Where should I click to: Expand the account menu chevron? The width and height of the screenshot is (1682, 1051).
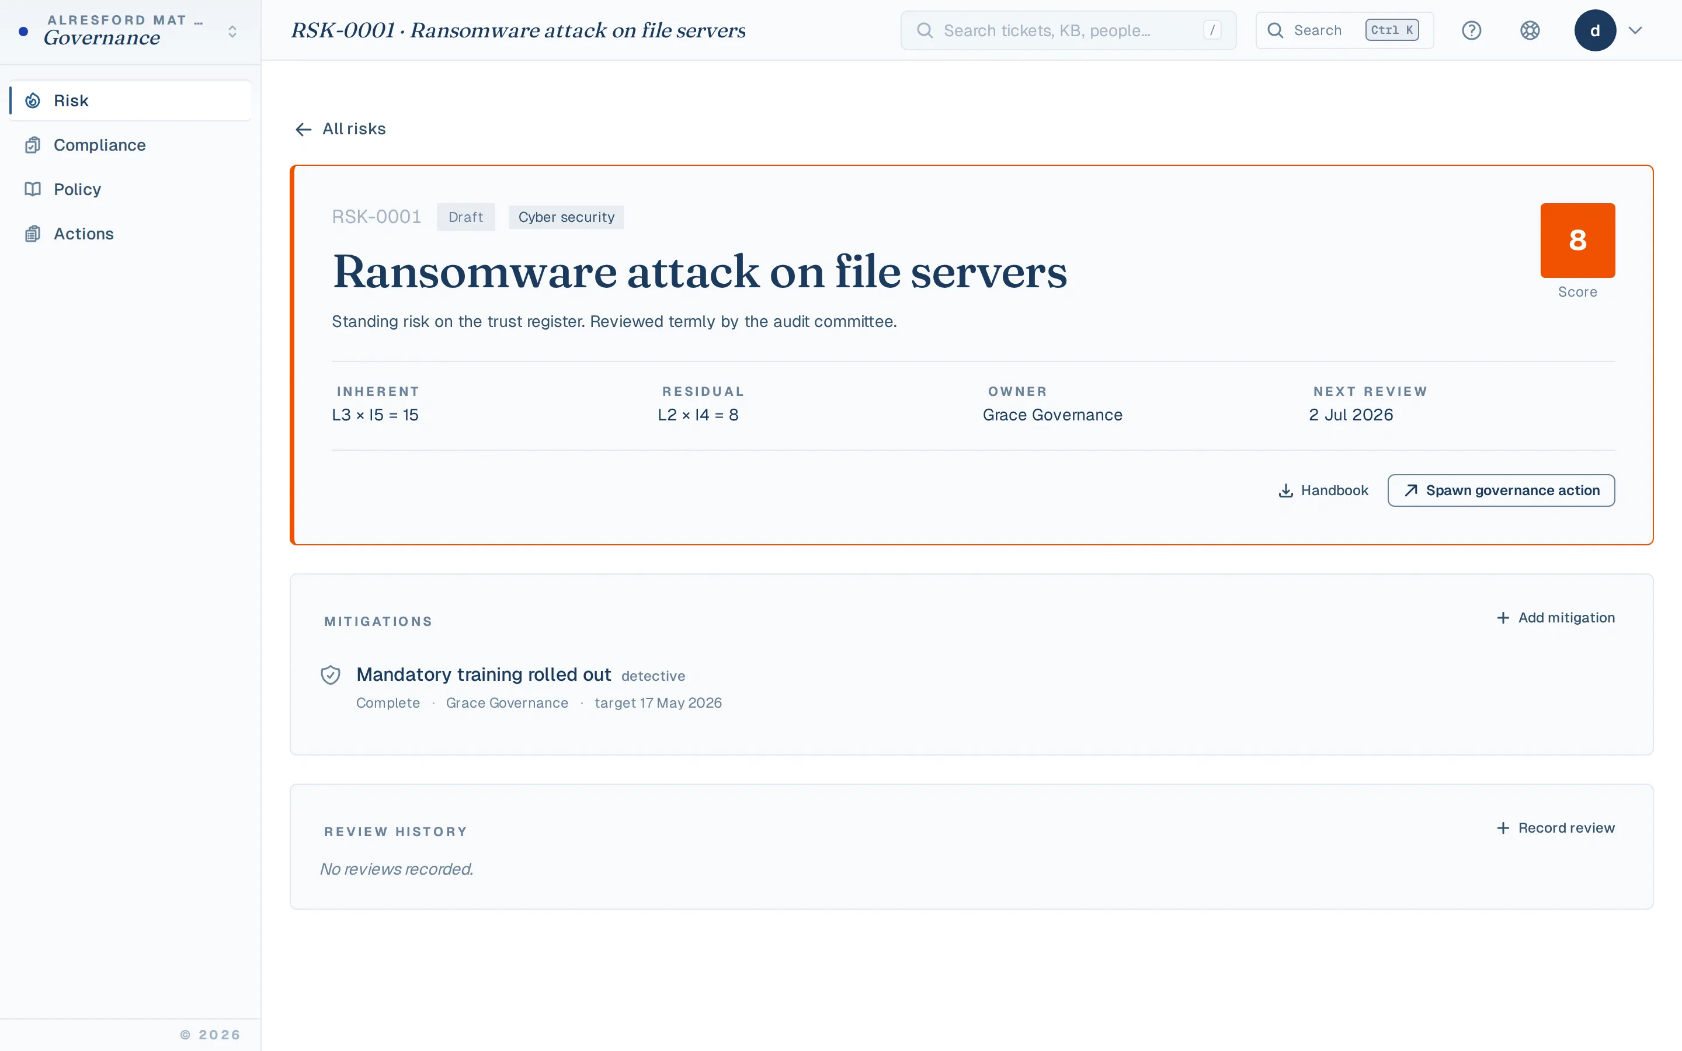click(x=1635, y=30)
